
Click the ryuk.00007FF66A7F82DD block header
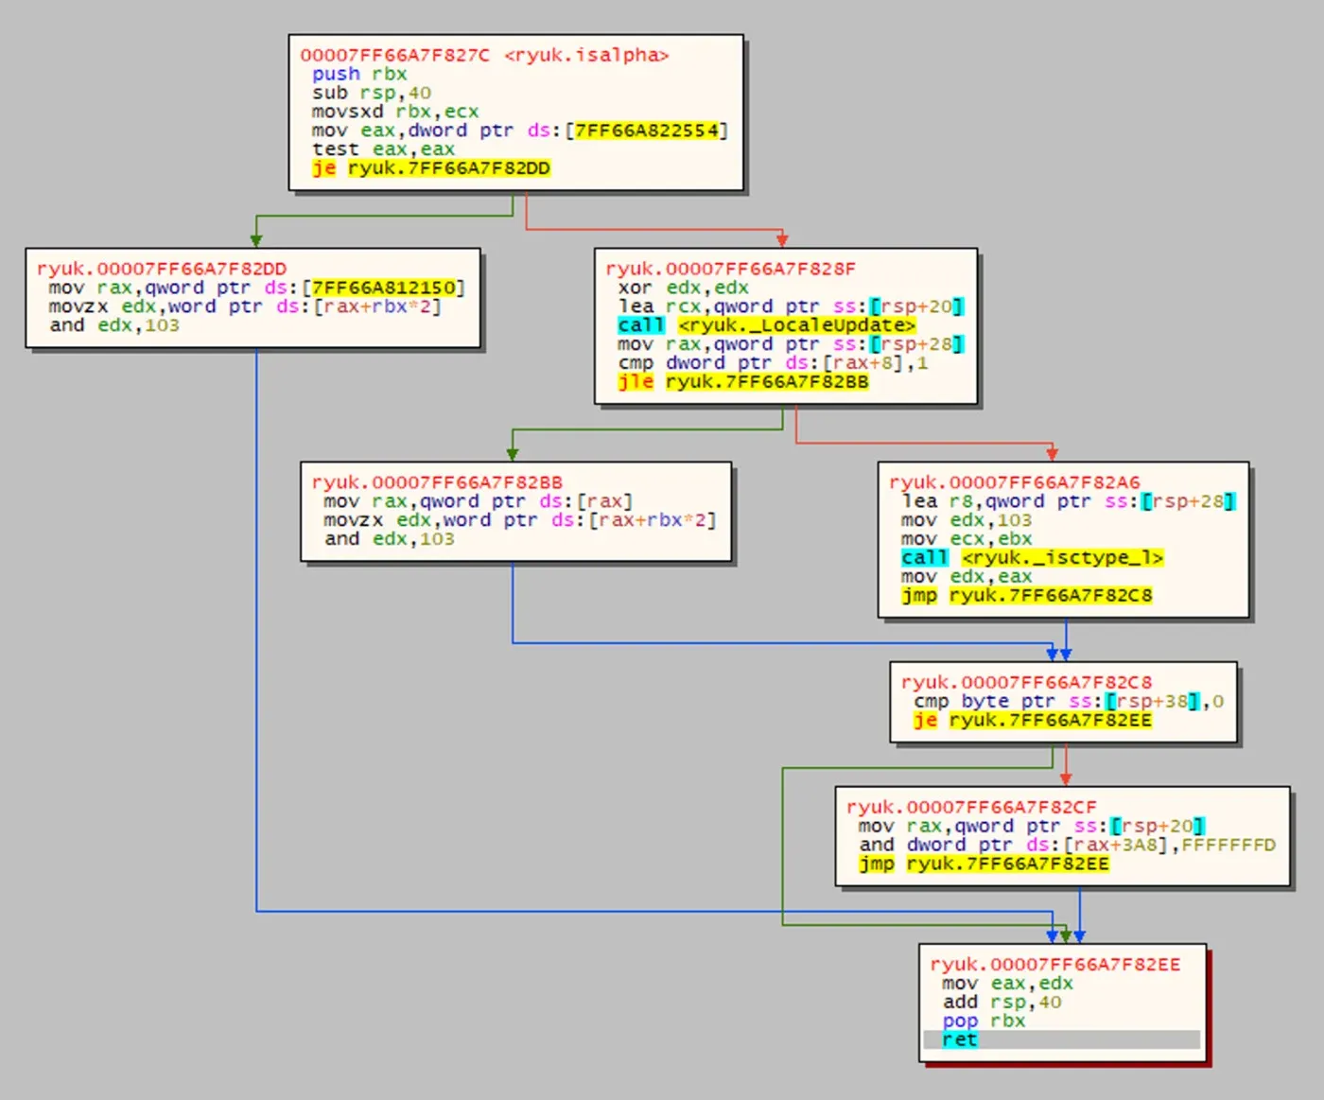coord(162,269)
